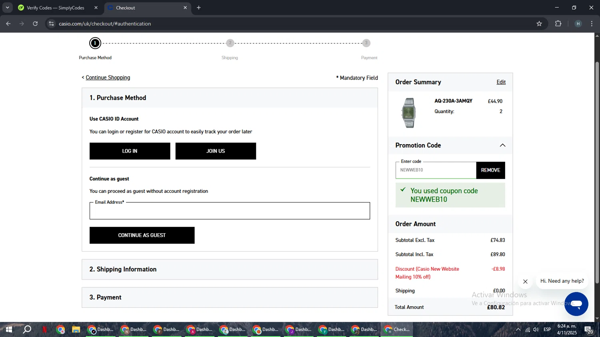Dismiss the 'Need any help?' chat bubble
Viewport: 600px width, 337px height.
(x=526, y=281)
